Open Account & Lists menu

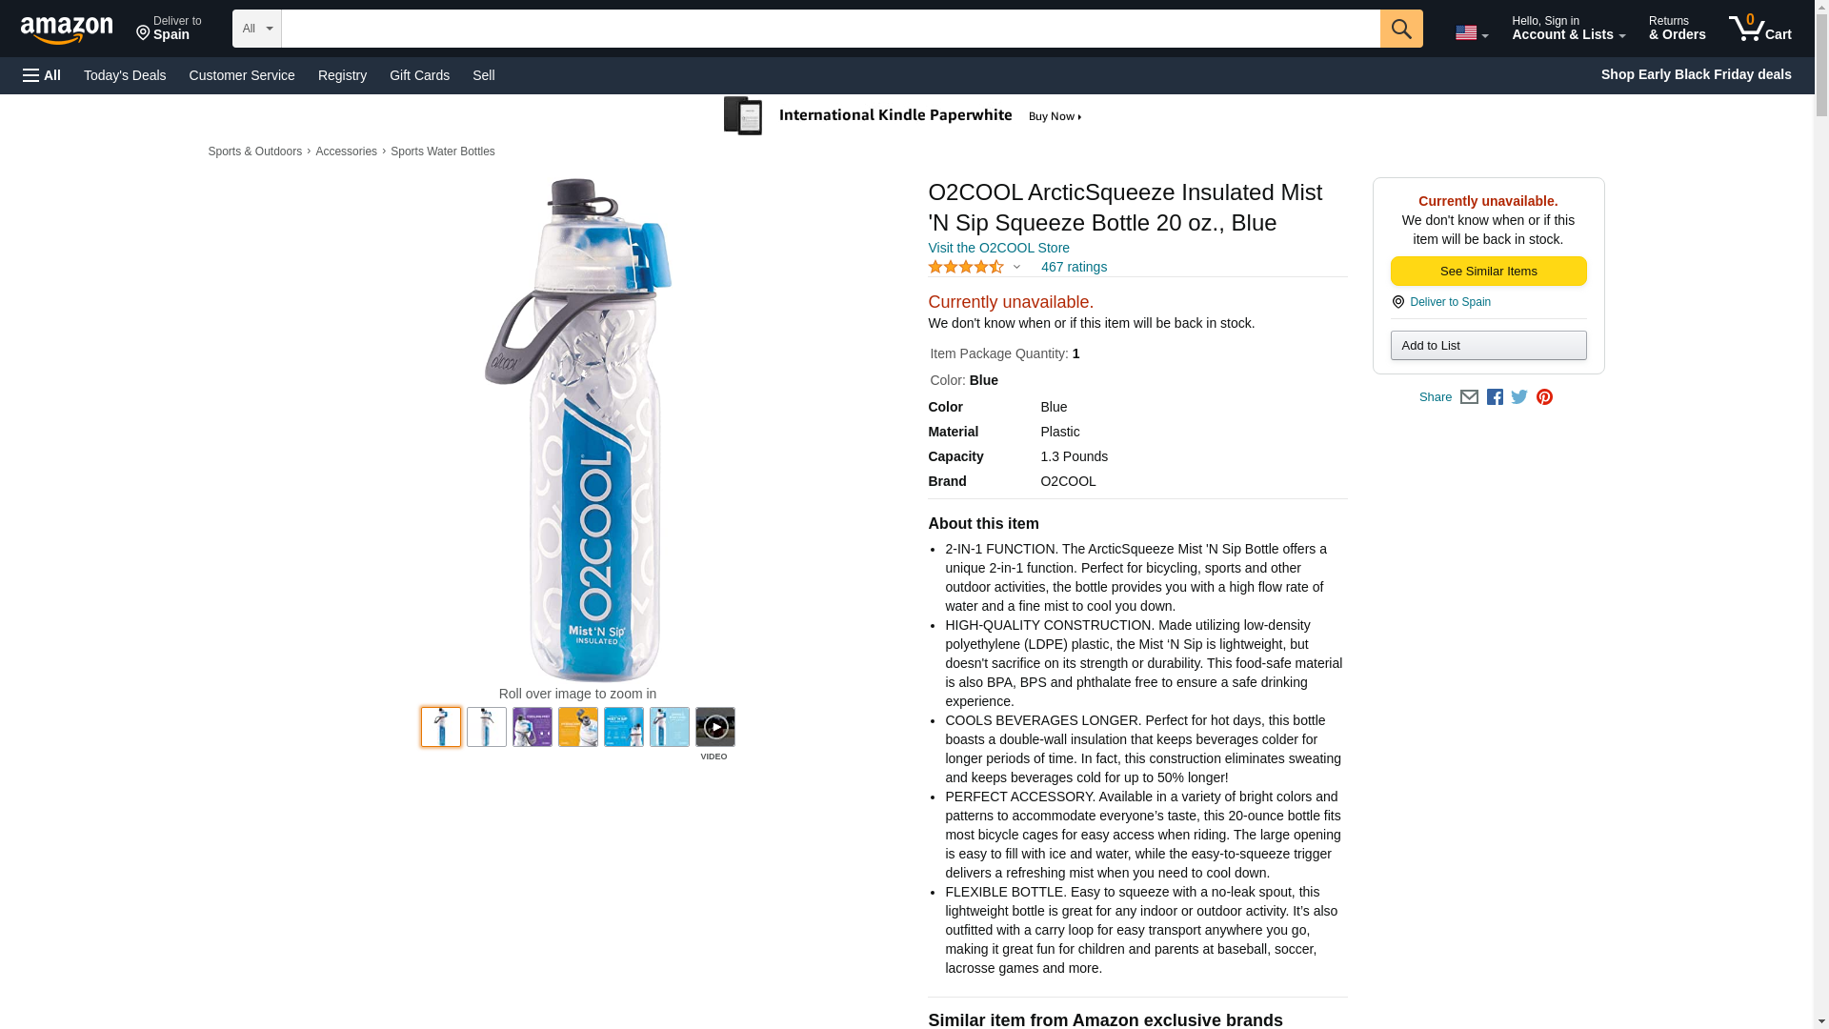(x=1568, y=28)
